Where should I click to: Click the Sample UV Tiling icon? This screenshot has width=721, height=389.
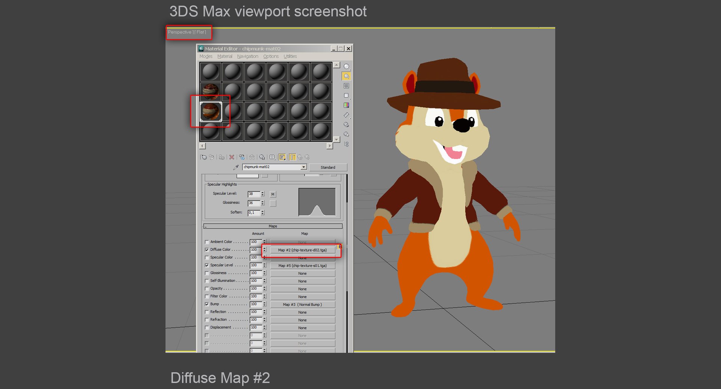point(346,96)
